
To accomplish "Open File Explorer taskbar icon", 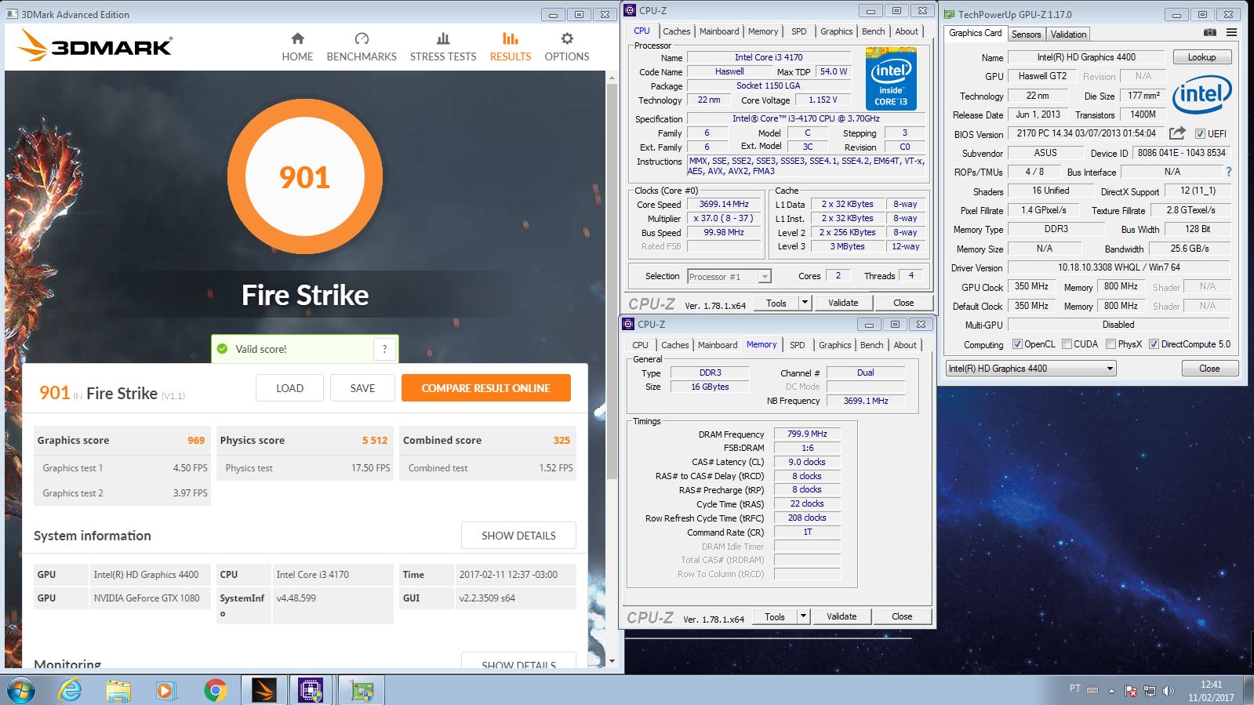I will click(x=118, y=690).
